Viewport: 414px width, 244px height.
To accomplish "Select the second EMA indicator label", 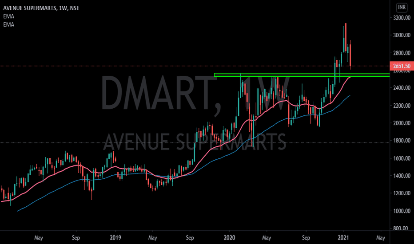I will coord(9,24).
